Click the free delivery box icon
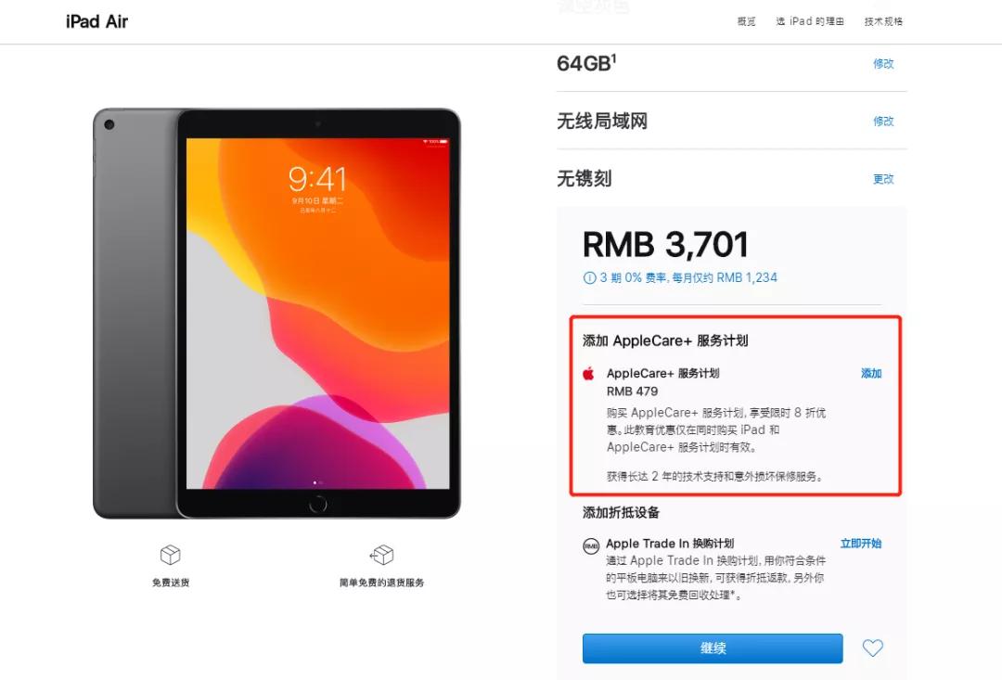This screenshot has height=680, width=1002. pos(170,555)
